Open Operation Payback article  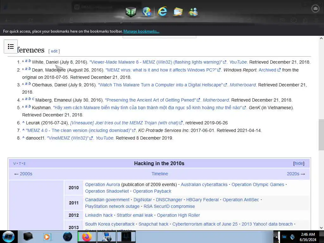click(x=152, y=191)
